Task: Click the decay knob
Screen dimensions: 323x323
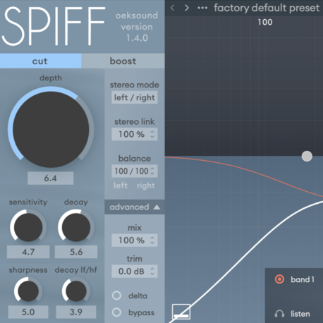Action: click(76, 227)
